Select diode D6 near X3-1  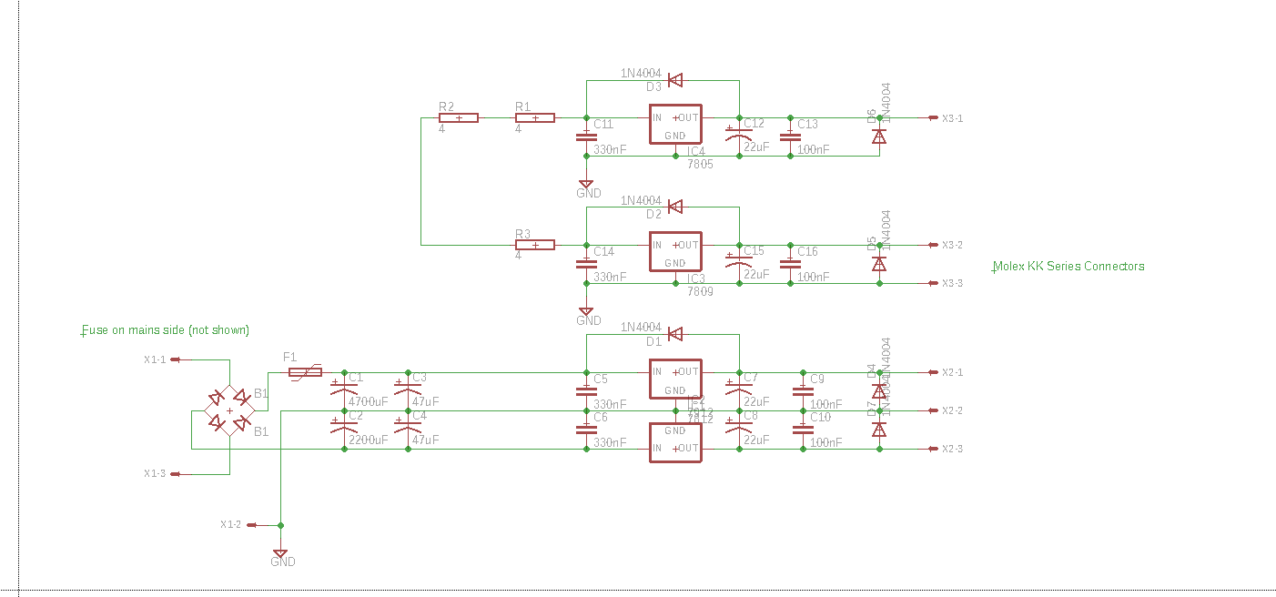click(x=879, y=136)
